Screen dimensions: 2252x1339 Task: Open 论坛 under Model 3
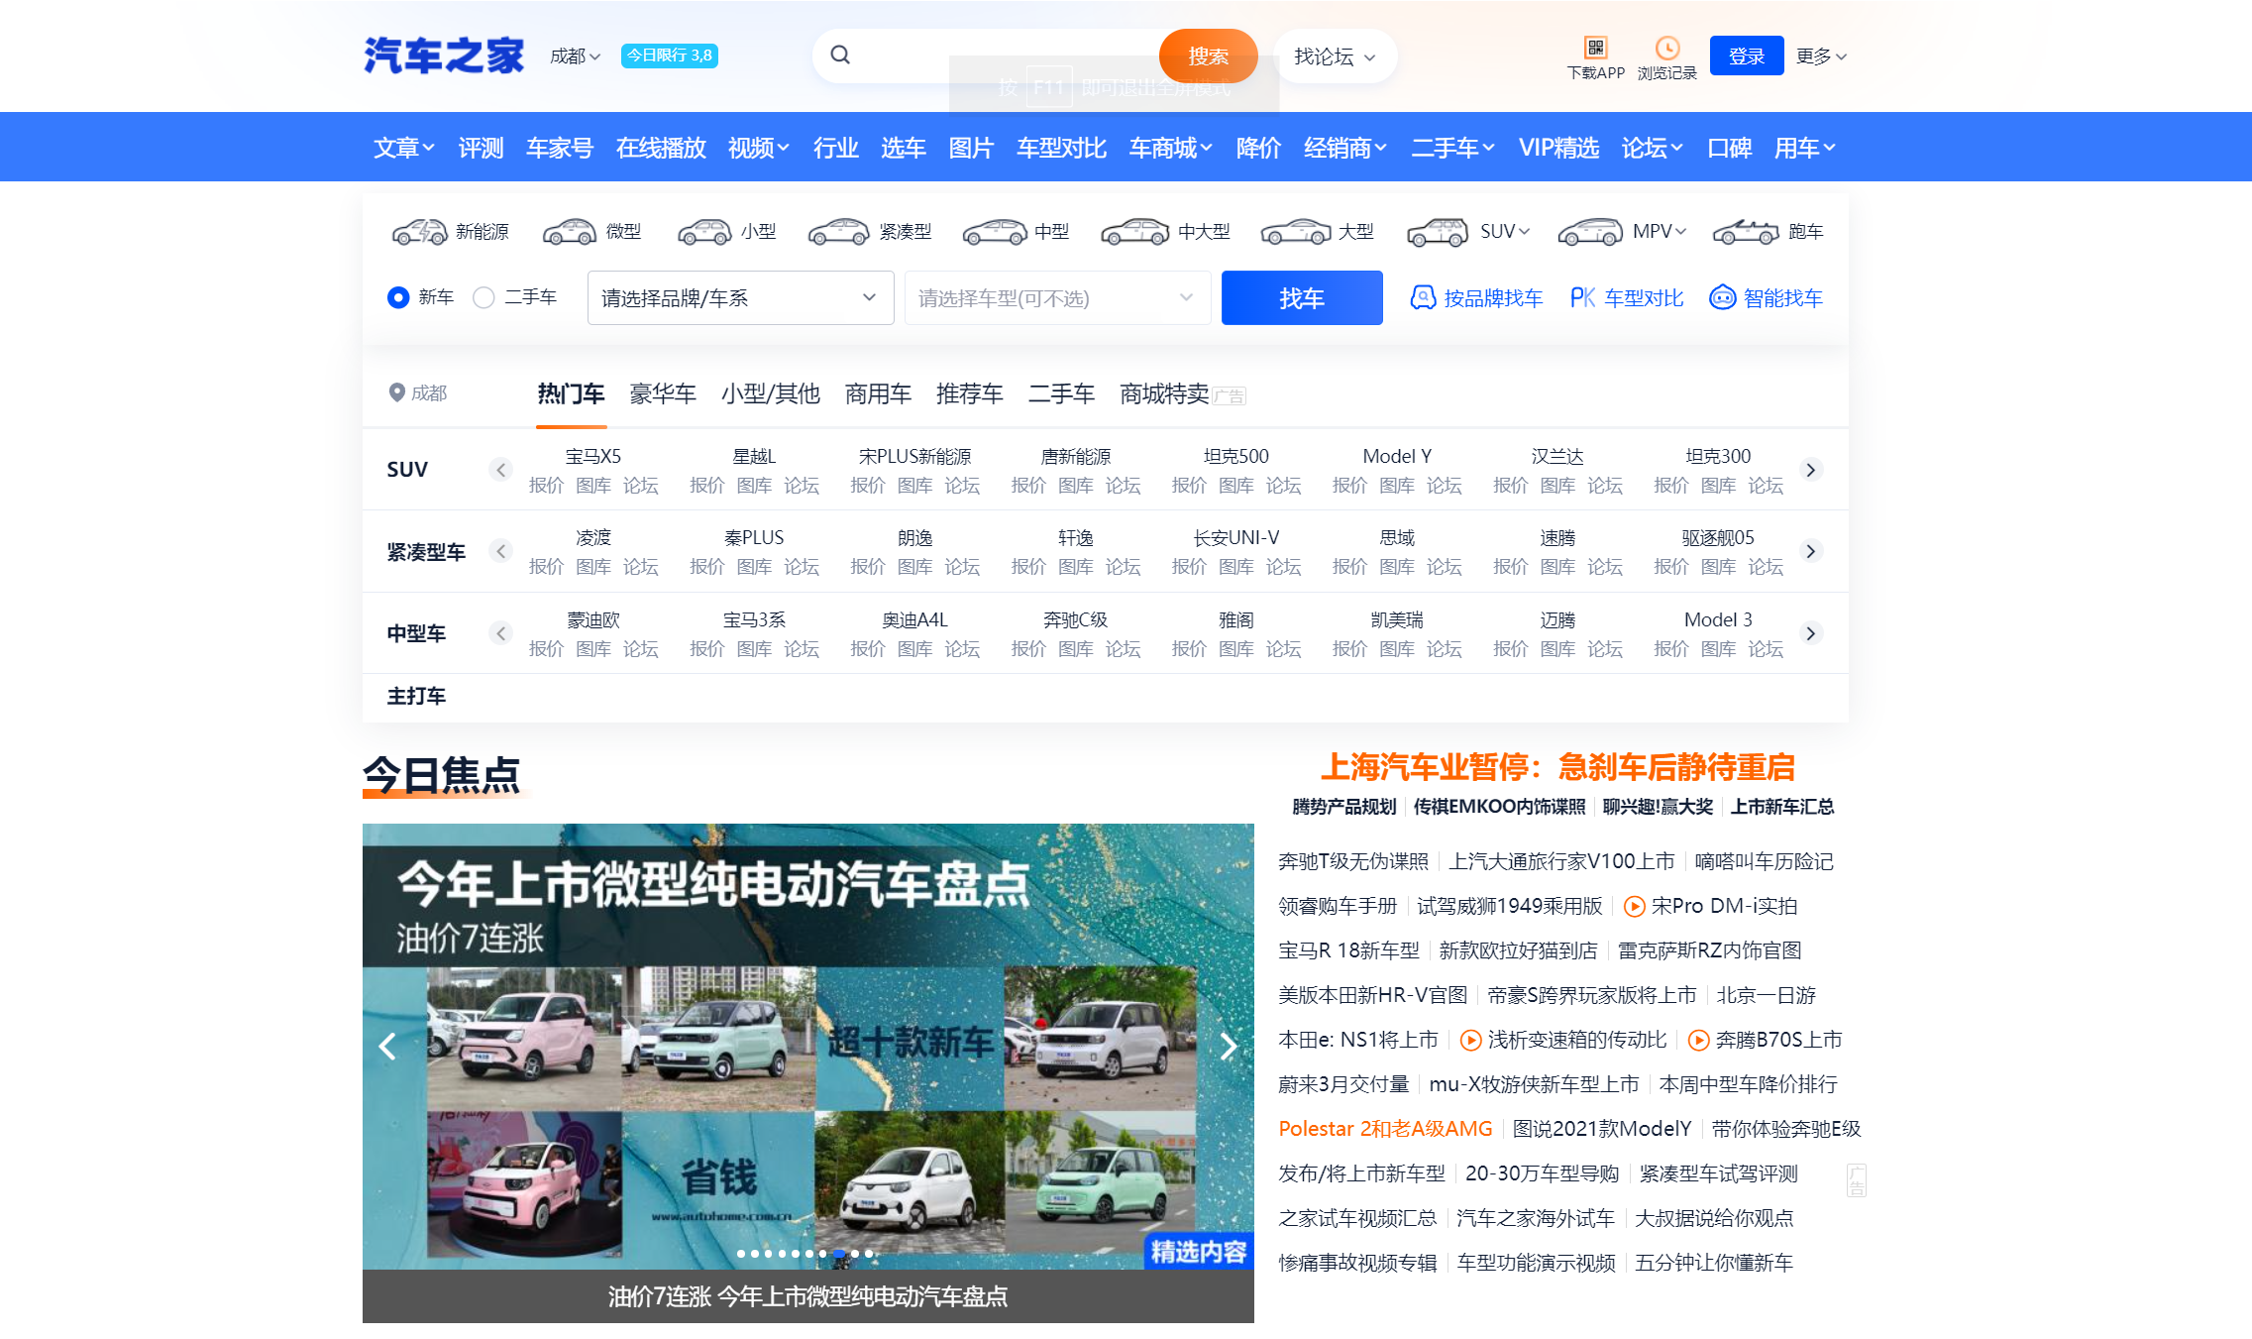click(1766, 648)
